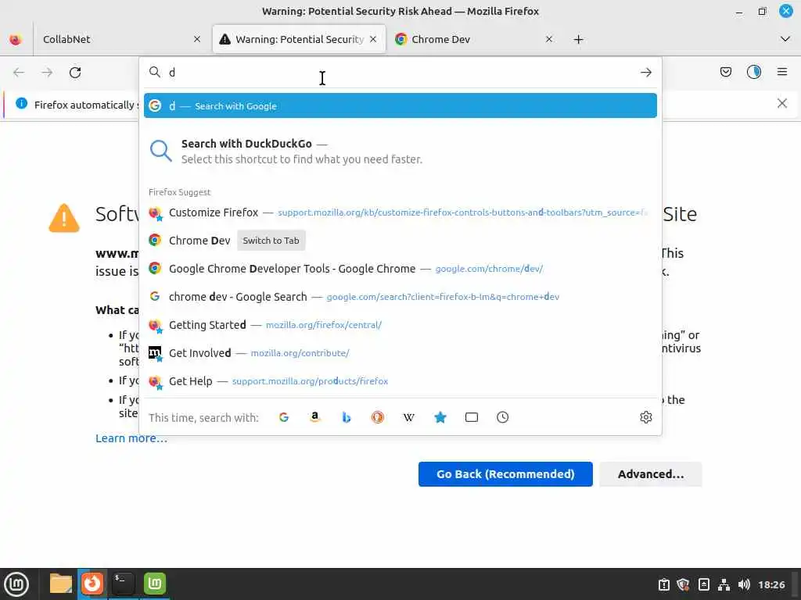Close the CollabNet tab
Viewport: 801px width, 600px height.
196,39
